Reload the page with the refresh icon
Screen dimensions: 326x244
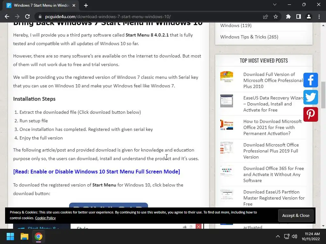(27, 17)
